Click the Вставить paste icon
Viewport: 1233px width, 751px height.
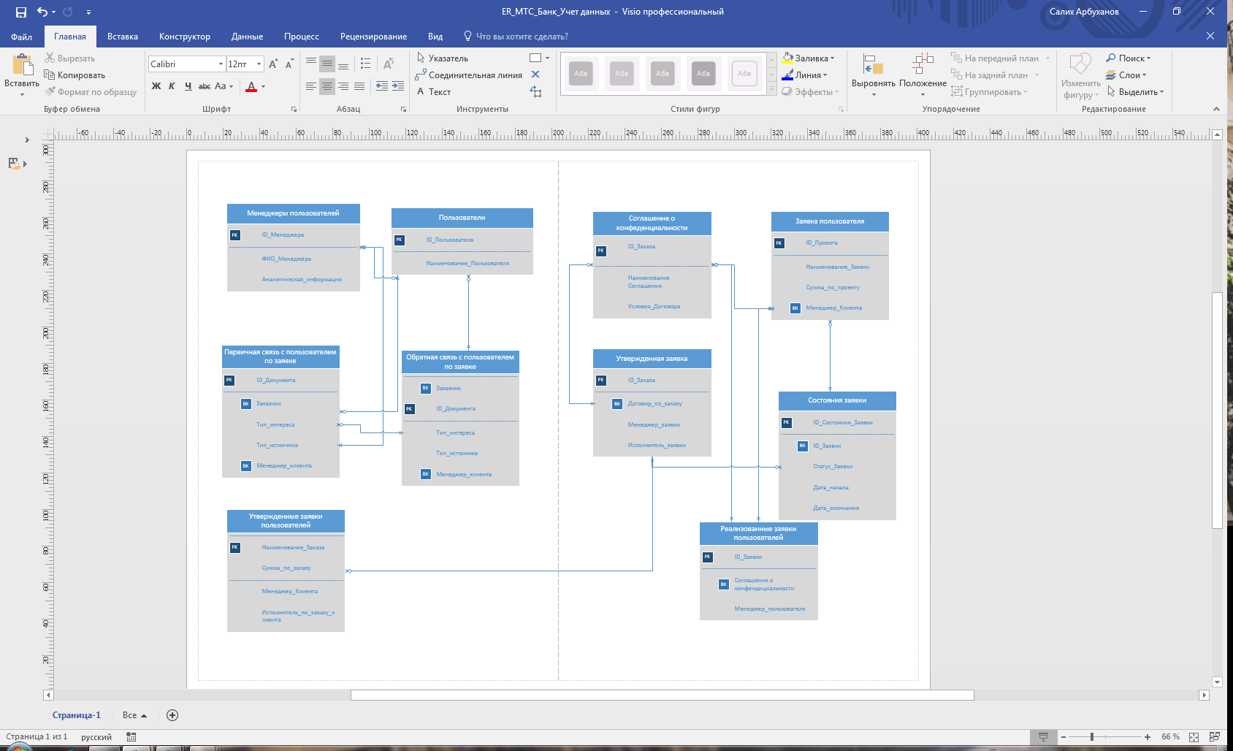click(x=23, y=65)
